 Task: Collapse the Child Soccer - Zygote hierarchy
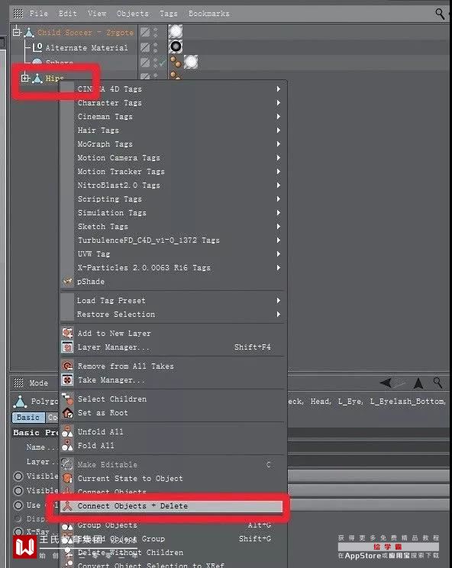click(x=17, y=32)
